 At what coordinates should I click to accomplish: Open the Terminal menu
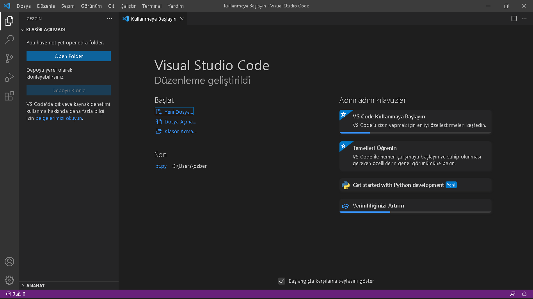point(152,6)
